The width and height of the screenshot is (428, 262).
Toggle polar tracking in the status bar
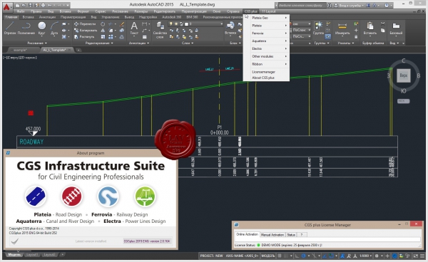click(304, 256)
